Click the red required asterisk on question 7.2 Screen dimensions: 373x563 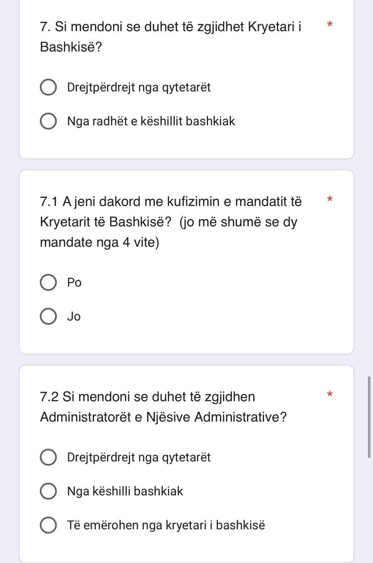pos(329,394)
